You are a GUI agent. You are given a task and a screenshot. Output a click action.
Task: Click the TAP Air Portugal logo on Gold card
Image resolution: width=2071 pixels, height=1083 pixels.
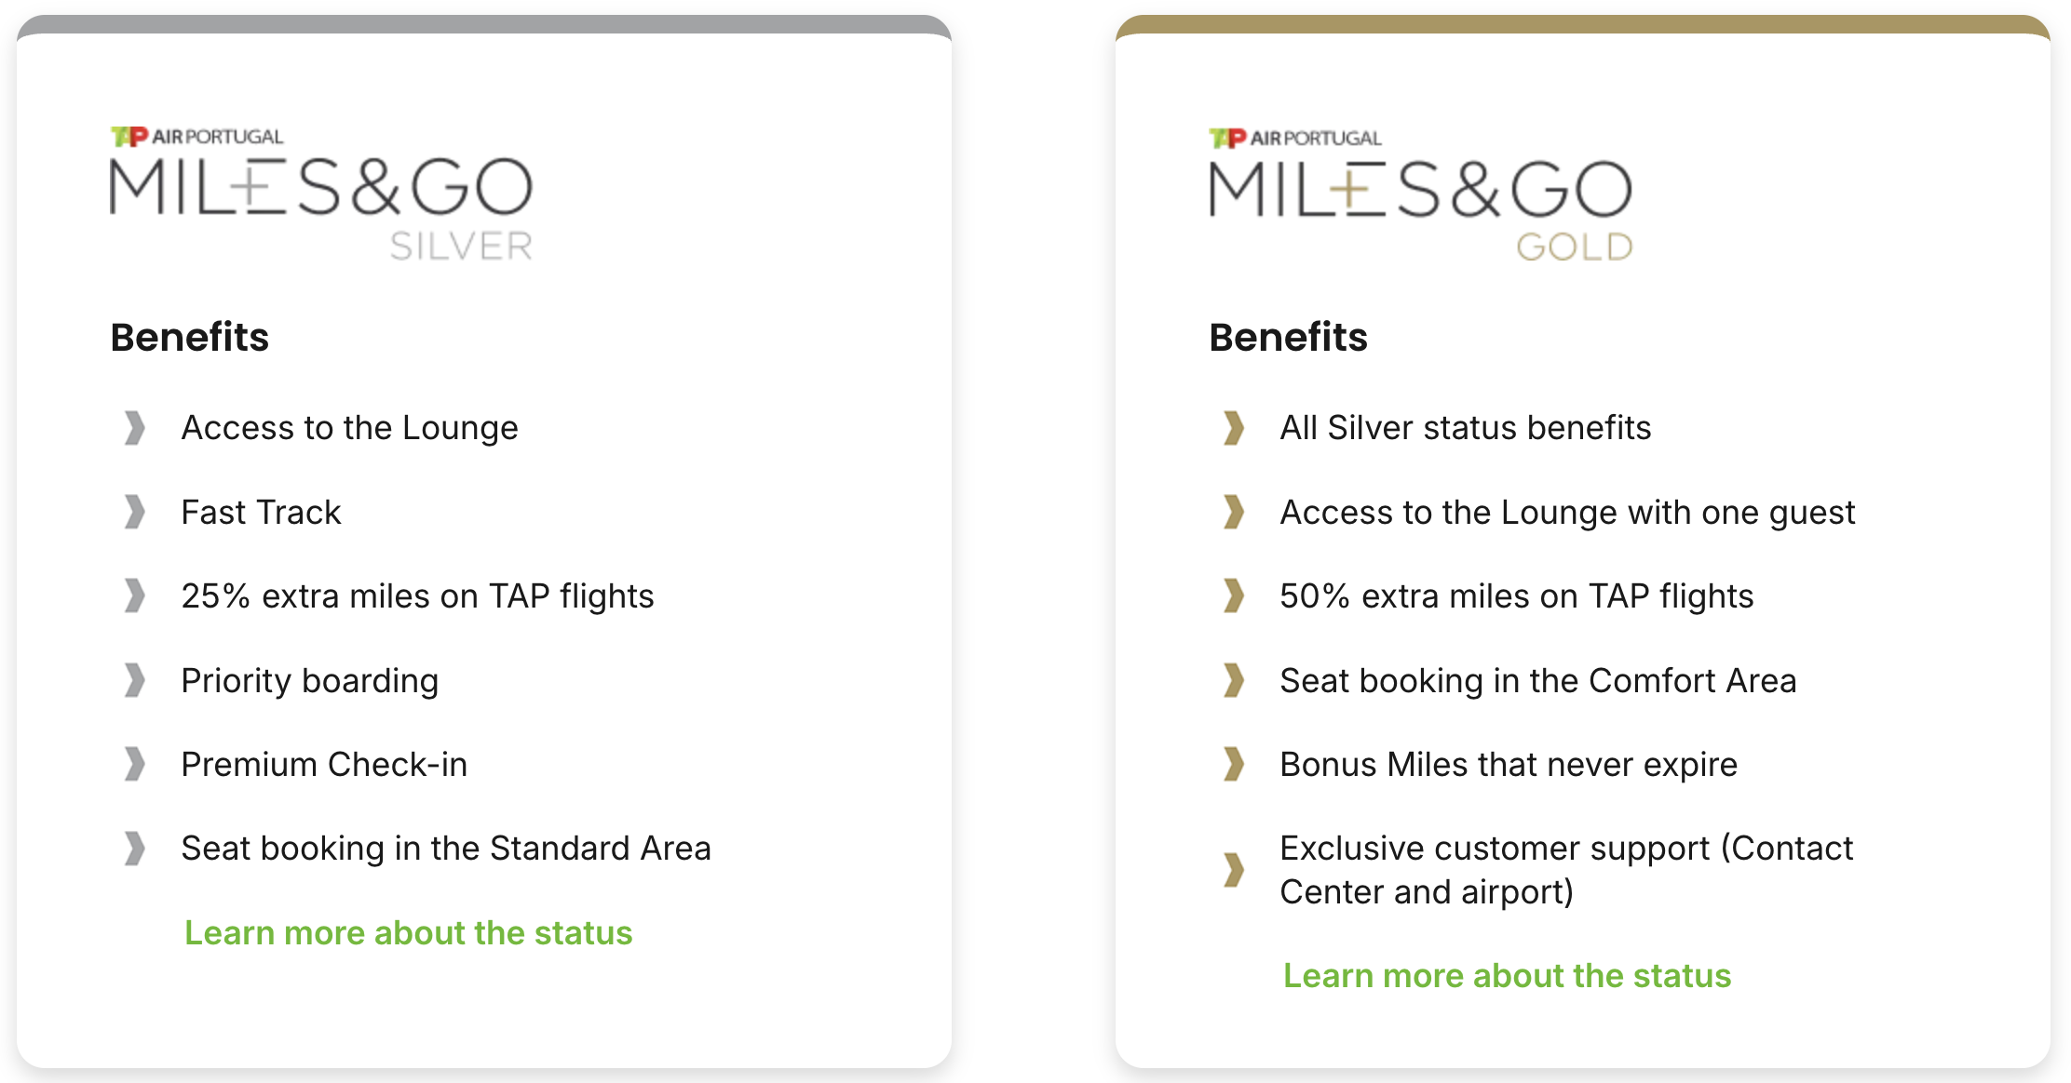(1293, 136)
